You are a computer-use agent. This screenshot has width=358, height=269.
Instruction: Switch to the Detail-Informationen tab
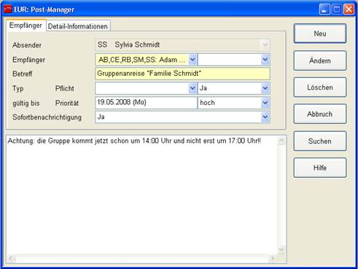point(78,26)
